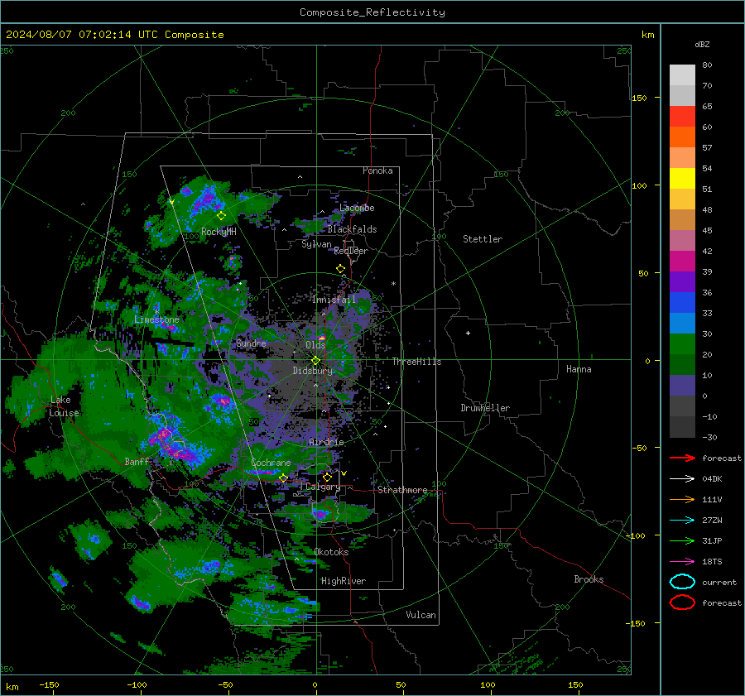745x696 pixels.
Task: Click the RedDeer city label
Action: tap(351, 251)
